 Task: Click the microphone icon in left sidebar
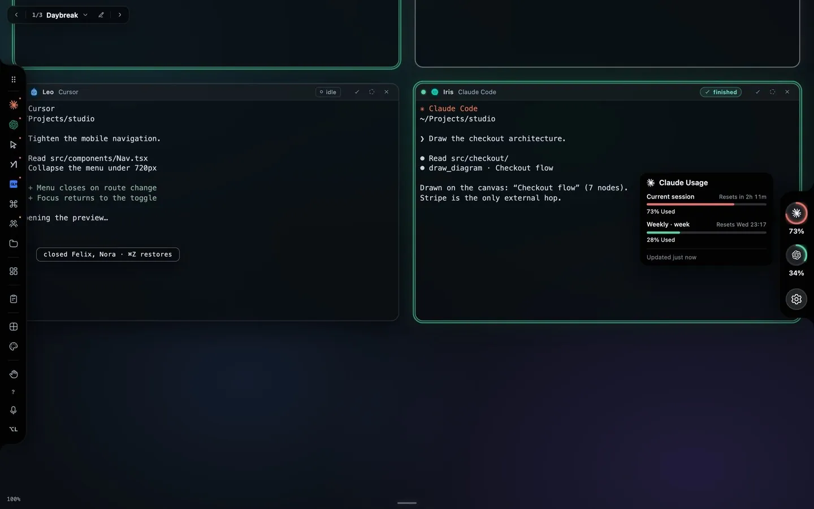(14, 410)
